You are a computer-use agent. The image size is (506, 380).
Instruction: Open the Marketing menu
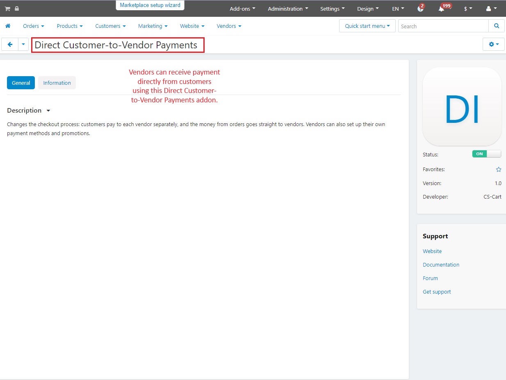153,26
